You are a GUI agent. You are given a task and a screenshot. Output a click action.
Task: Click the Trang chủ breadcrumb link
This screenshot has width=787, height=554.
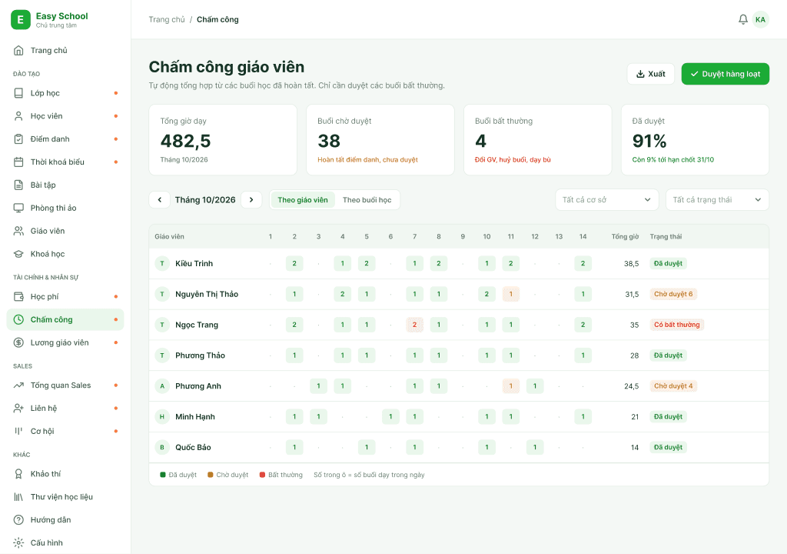click(x=167, y=19)
